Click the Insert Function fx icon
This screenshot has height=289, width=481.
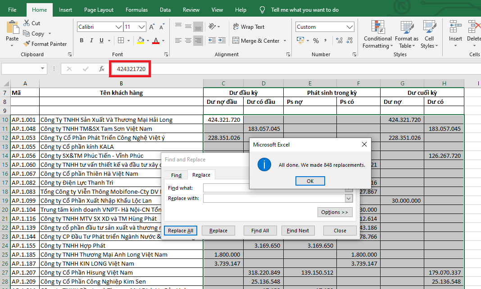pos(102,69)
